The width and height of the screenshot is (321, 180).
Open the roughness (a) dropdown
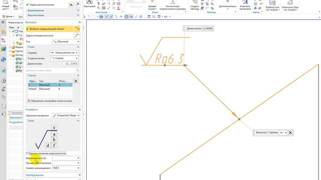pos(66,158)
